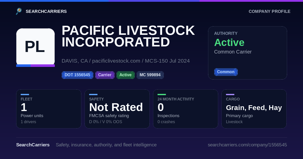Select the Common badge in the Authority card
Screen dimensions: 303x159
[x=226, y=72]
